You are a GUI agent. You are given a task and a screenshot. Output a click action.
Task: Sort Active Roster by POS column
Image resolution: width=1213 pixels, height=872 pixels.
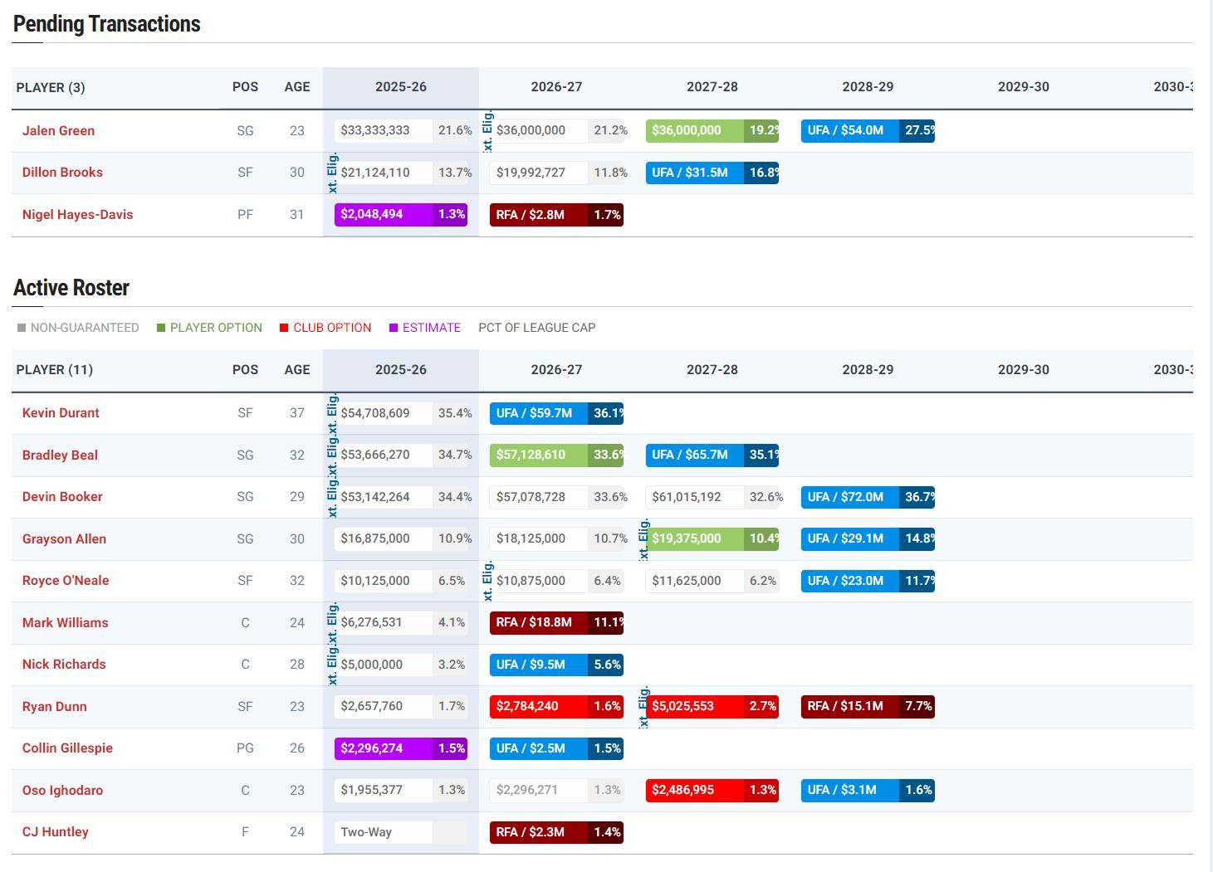click(245, 370)
